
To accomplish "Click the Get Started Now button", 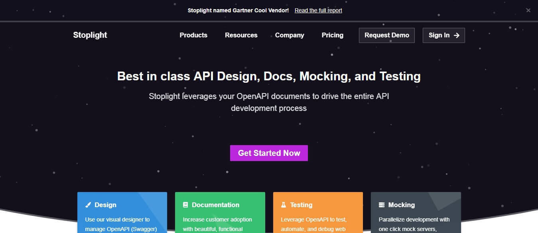I will click(x=269, y=153).
